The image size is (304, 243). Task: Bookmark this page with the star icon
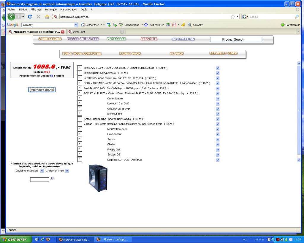click(x=233, y=17)
